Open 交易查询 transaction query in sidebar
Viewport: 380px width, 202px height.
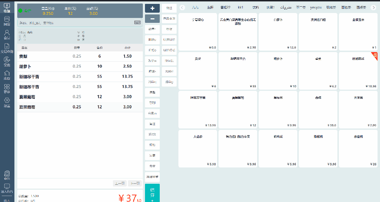7,48
